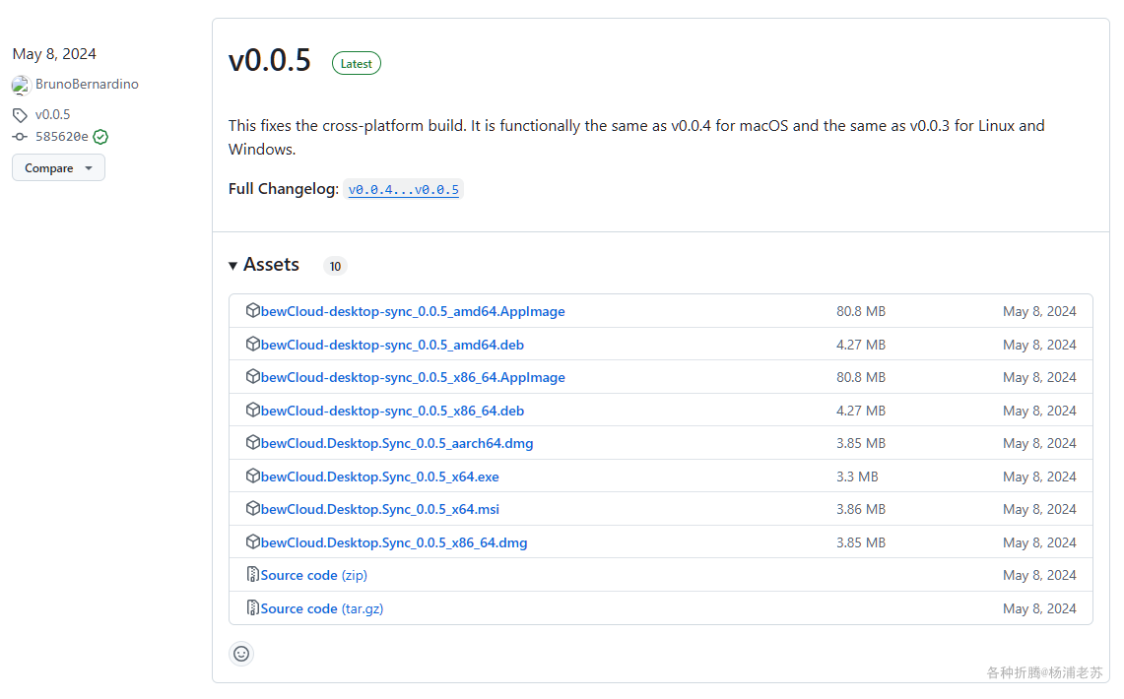Image resolution: width=1124 pixels, height=699 pixels.
Task: Download bewCloud-desktop-sync_0.0.5_x86_64.AppImage
Action: (x=413, y=377)
